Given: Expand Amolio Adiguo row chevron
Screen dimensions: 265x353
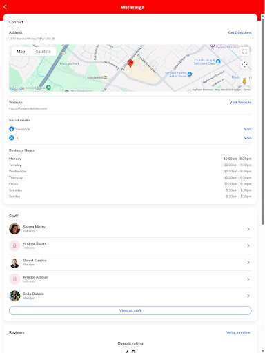Looking at the screenshot, I should 248,279.
